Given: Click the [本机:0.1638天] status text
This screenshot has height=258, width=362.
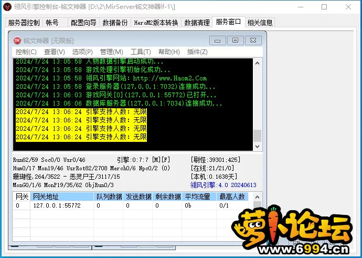Looking at the screenshot, I should [x=214, y=177].
